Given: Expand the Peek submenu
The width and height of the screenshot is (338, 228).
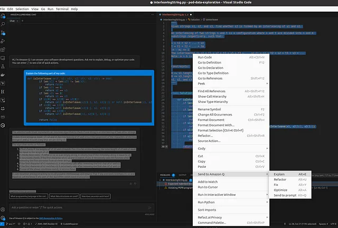Looking at the screenshot, I should pyautogui.click(x=231, y=83).
